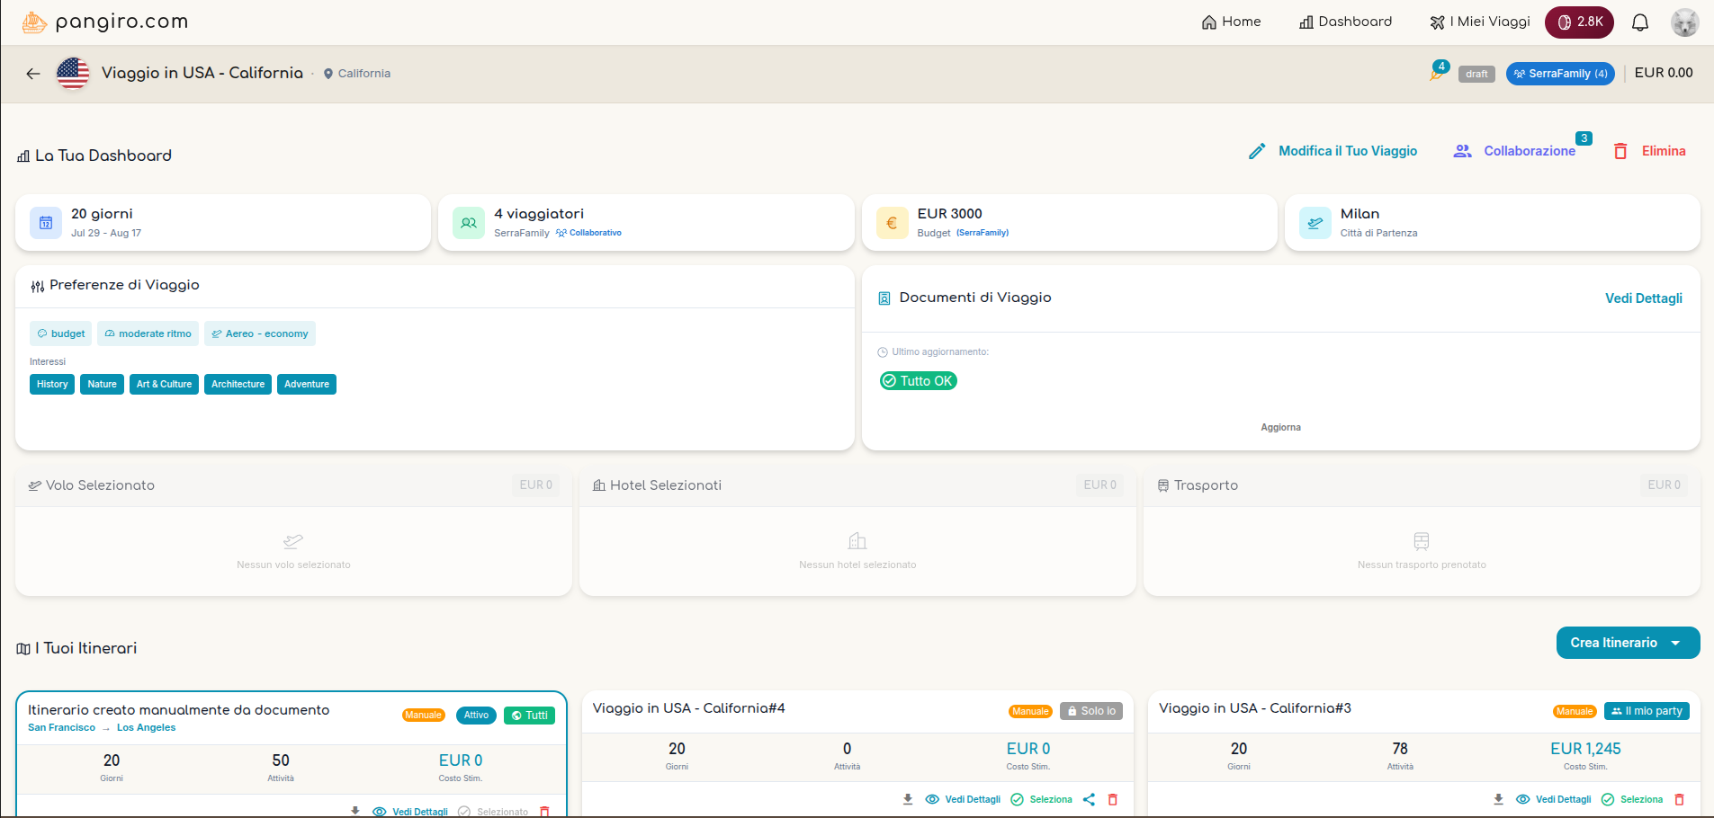Open the SerraFamily (4) group selector

click(x=1559, y=74)
